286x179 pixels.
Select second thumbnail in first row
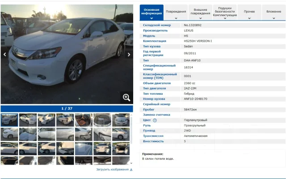tap(28, 120)
